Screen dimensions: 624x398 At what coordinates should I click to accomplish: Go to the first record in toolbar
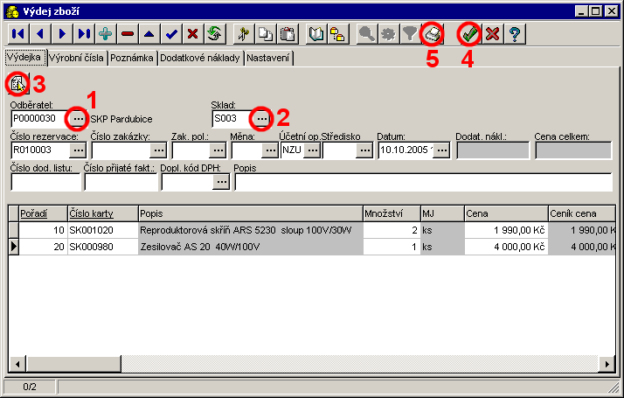(x=17, y=34)
